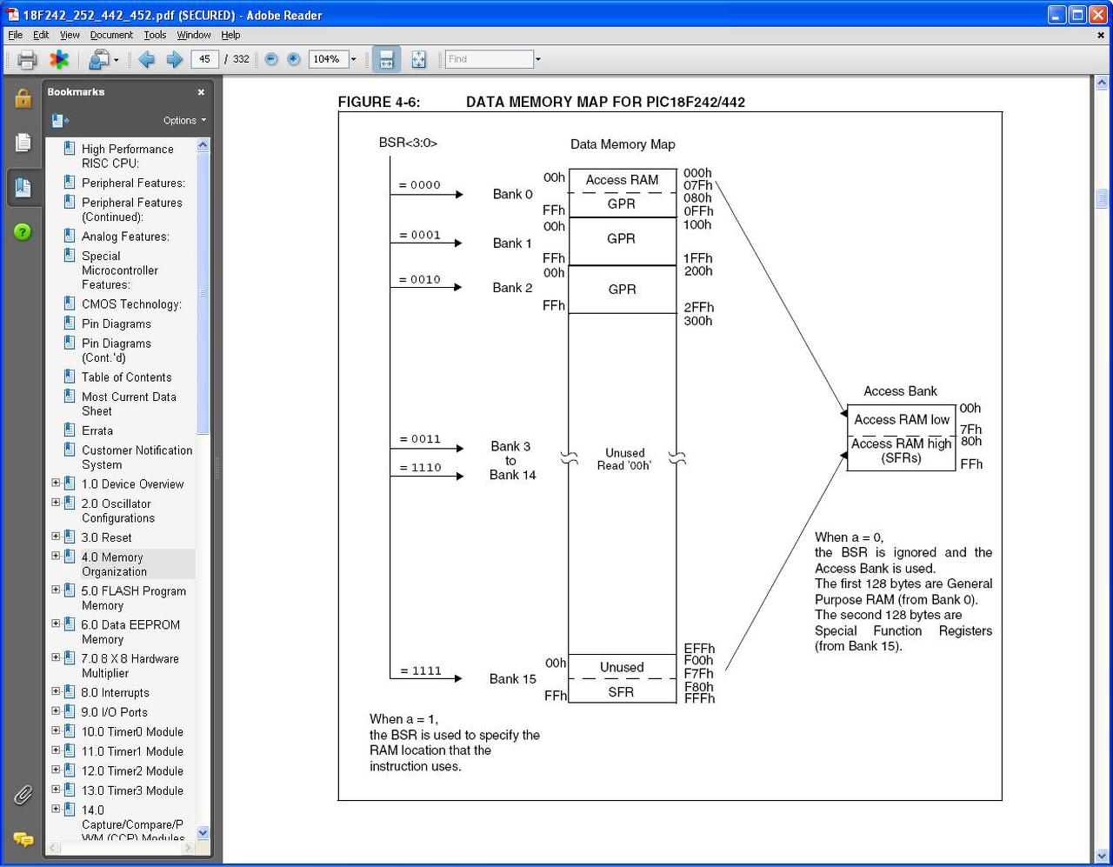Click the bookmark icon beside Pin Diagrams

coord(70,323)
